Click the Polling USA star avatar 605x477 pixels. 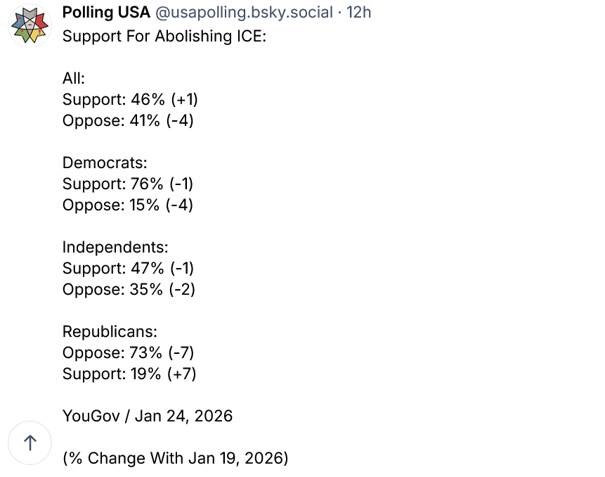pyautogui.click(x=29, y=26)
